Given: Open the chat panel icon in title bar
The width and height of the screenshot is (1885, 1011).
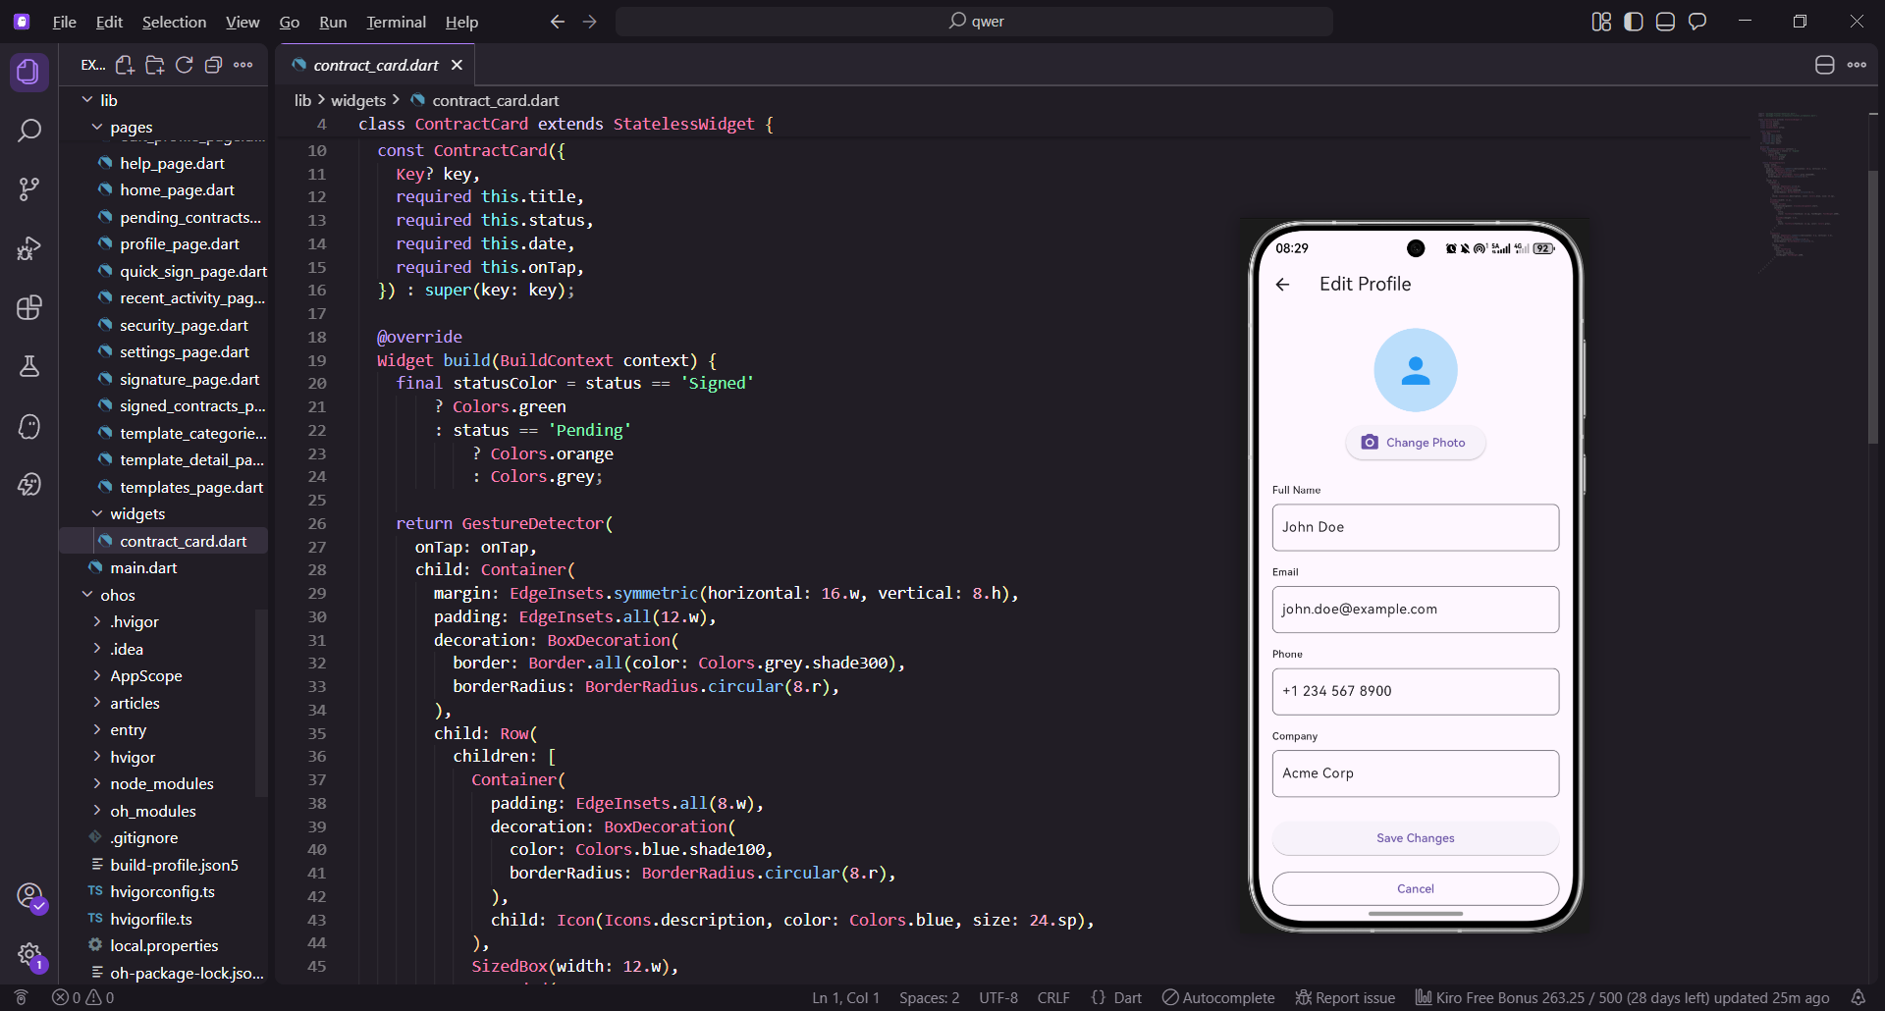Looking at the screenshot, I should click(1697, 22).
